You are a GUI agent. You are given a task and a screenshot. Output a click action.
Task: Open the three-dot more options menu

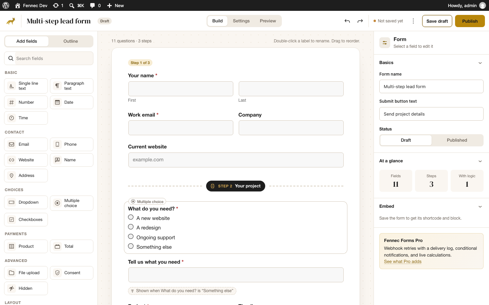pyautogui.click(x=413, y=21)
